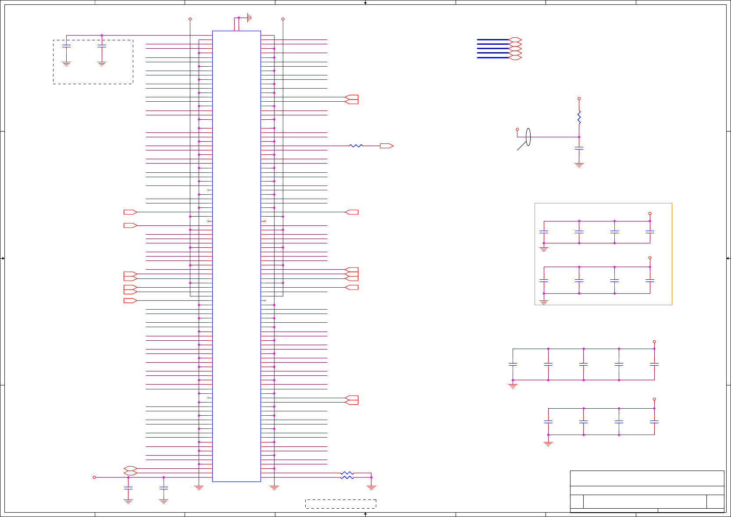Select the sideways ground symbol above the central component
Screen dimensions: 731x517
pyautogui.click(x=249, y=18)
